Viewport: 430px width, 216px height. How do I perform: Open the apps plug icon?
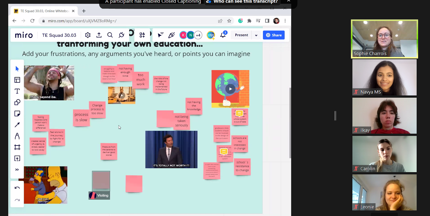pyautogui.click(x=121, y=35)
